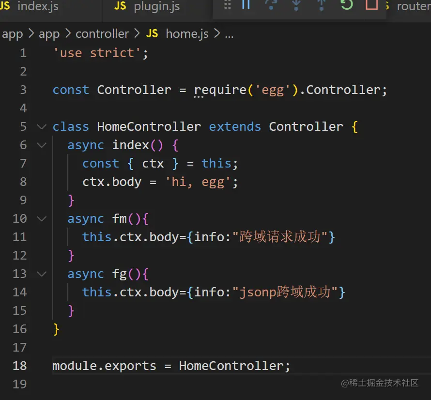Restart debugging with green restart icon
This screenshot has height=400, width=431.
coord(347,5)
